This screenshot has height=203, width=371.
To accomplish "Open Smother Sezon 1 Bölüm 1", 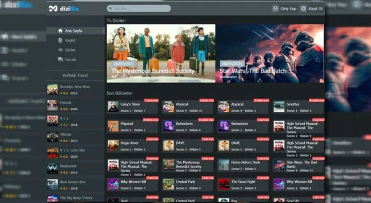I will [x=299, y=107].
